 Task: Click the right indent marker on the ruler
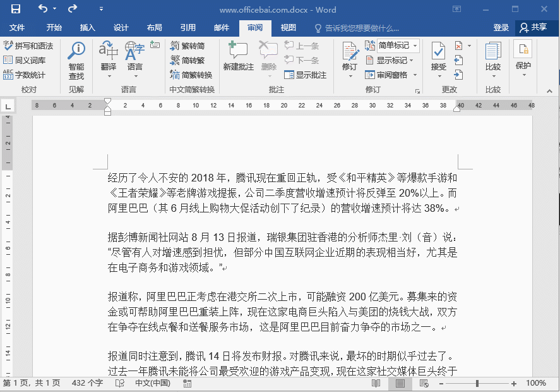pyautogui.click(x=457, y=109)
